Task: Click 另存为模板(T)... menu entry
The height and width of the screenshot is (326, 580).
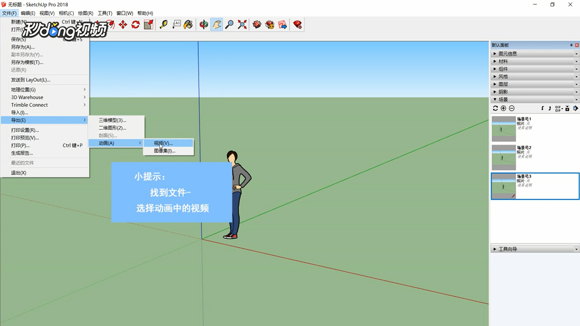Action: tap(45, 62)
